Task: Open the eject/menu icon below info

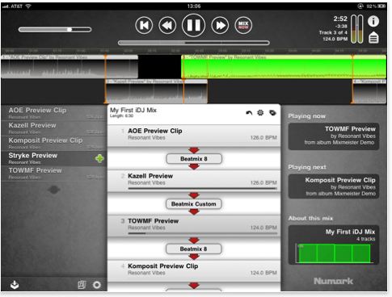Action: click(x=373, y=37)
